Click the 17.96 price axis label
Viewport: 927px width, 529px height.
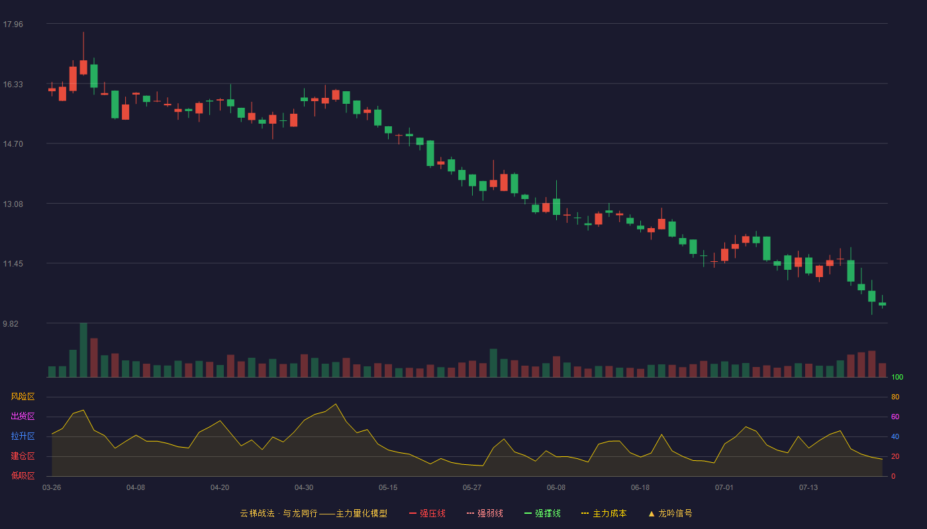13,24
